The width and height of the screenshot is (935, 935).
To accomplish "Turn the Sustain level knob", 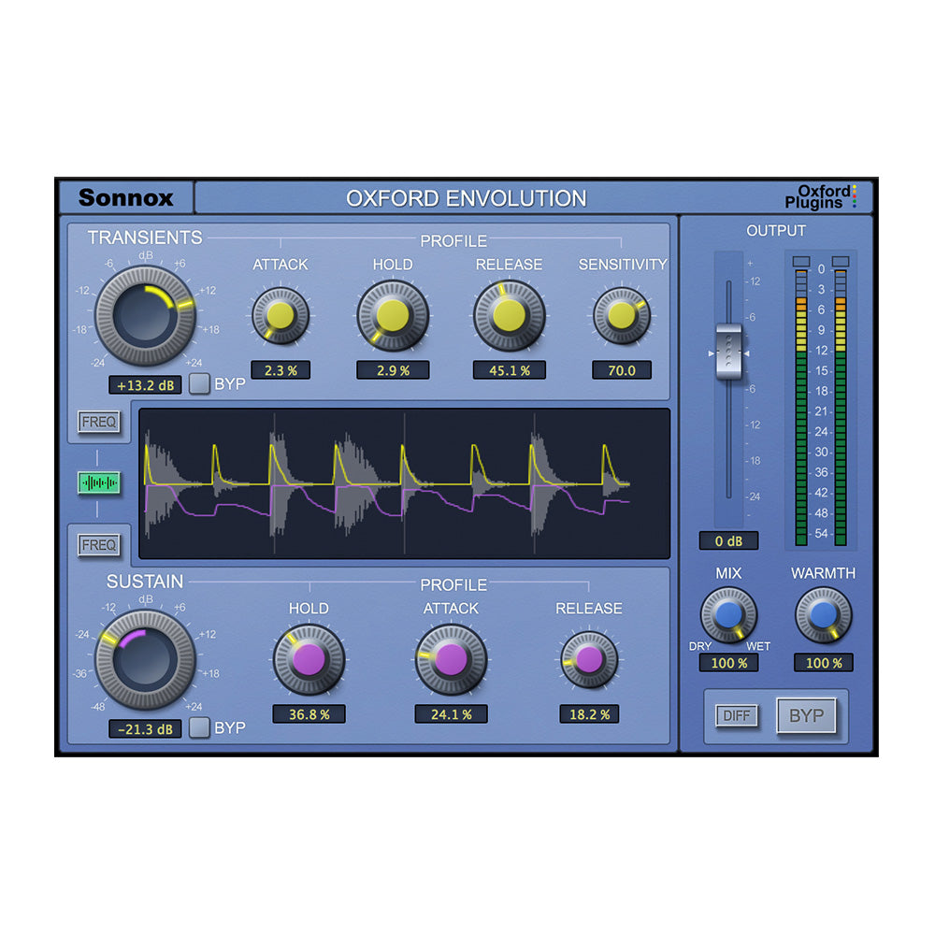I will (x=145, y=659).
